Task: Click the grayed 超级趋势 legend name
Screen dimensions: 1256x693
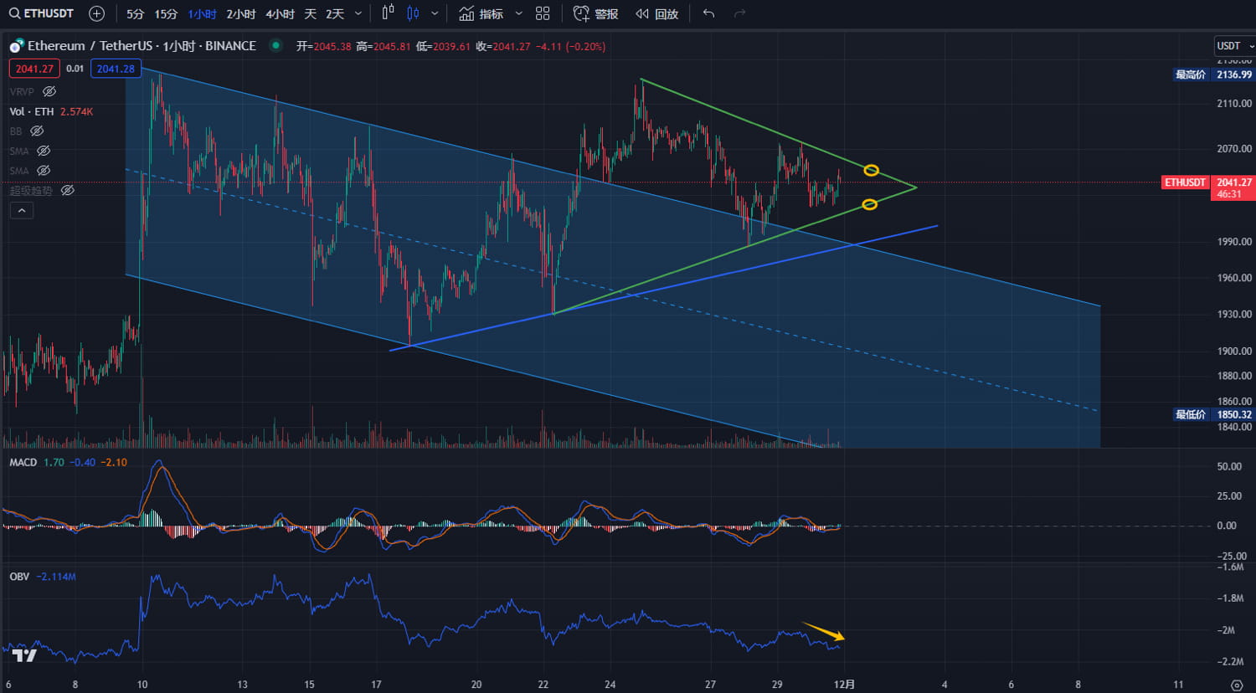Action: (x=31, y=191)
